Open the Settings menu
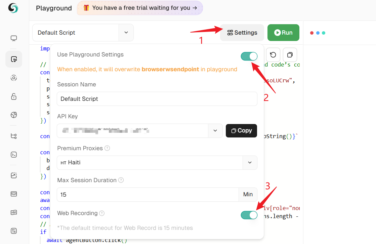 pyautogui.click(x=242, y=33)
